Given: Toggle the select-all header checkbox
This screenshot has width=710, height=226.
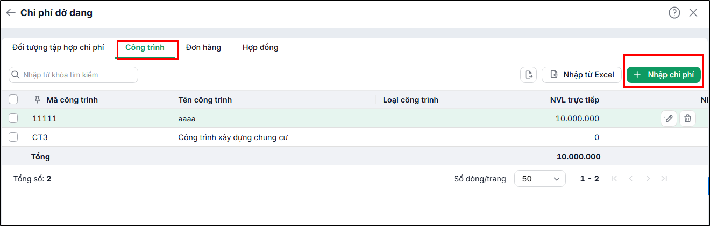Looking at the screenshot, I should point(13,99).
